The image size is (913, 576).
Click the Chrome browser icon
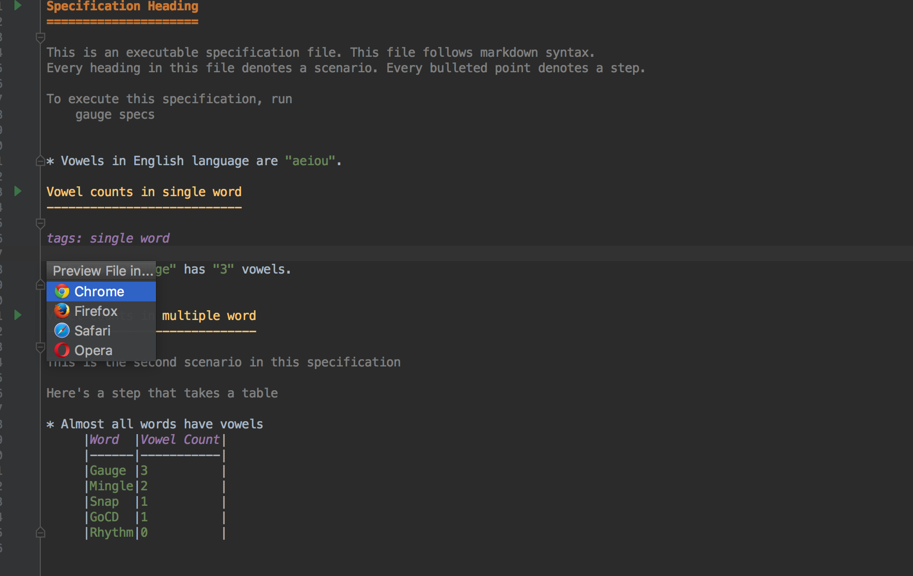pos(62,292)
